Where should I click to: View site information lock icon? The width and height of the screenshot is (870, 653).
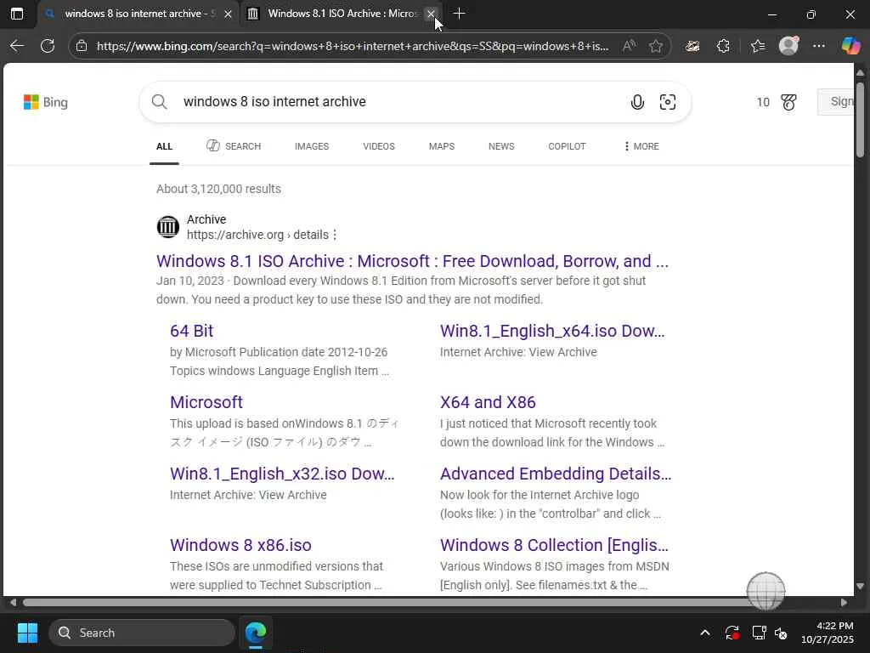click(x=82, y=46)
